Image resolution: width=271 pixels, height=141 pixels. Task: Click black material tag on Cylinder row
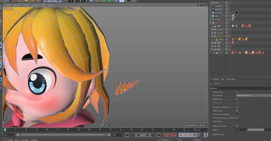pyautogui.click(x=236, y=13)
